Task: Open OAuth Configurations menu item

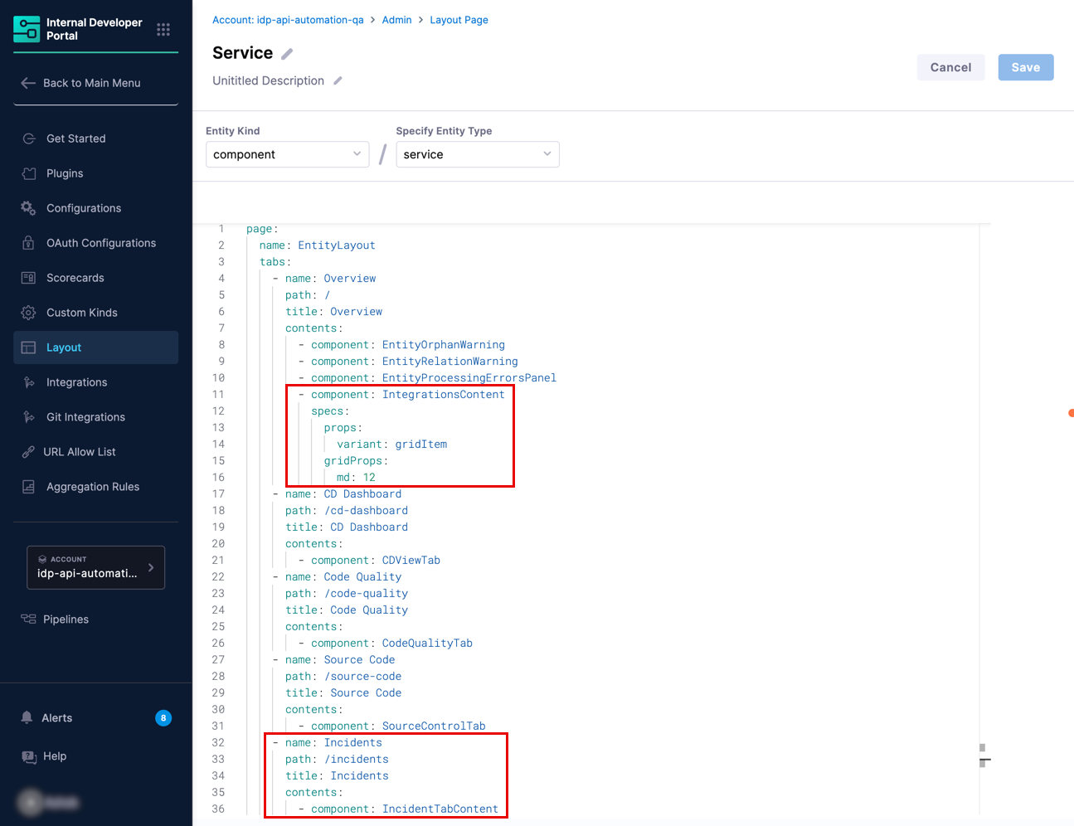Action: [101, 243]
